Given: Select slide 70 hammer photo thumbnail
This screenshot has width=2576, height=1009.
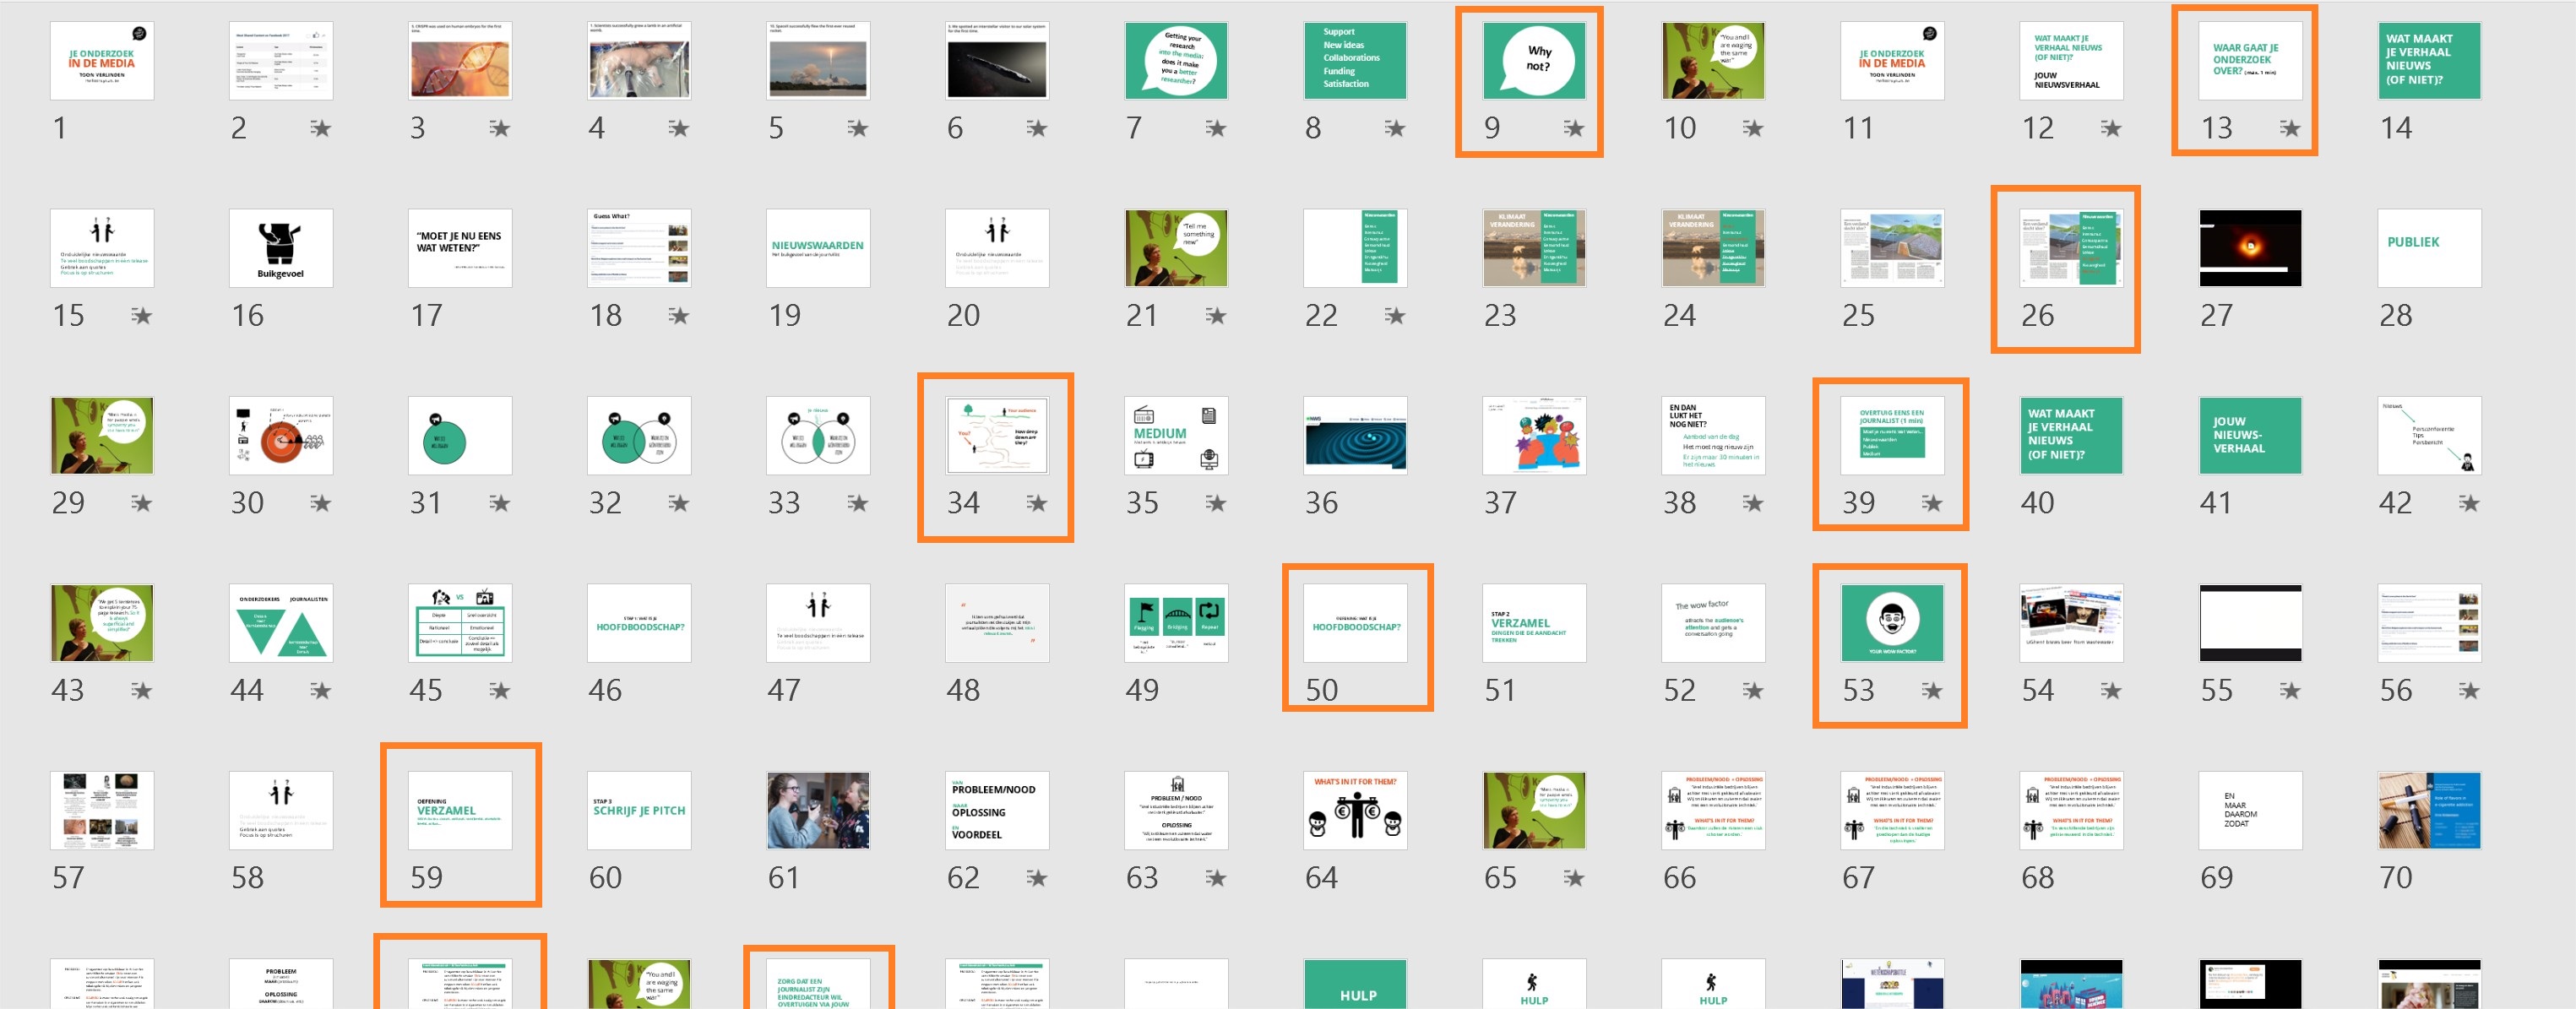Looking at the screenshot, I should click(x=2429, y=811).
